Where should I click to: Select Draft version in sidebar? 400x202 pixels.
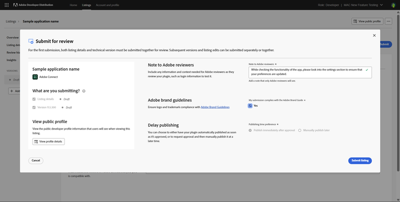pos(12,80)
